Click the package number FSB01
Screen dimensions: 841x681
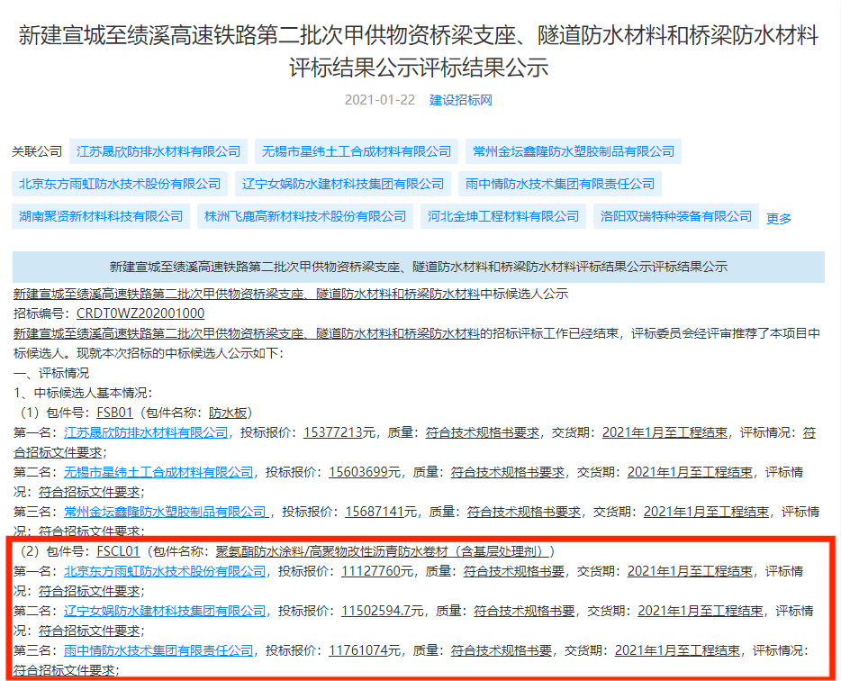[x=114, y=413]
